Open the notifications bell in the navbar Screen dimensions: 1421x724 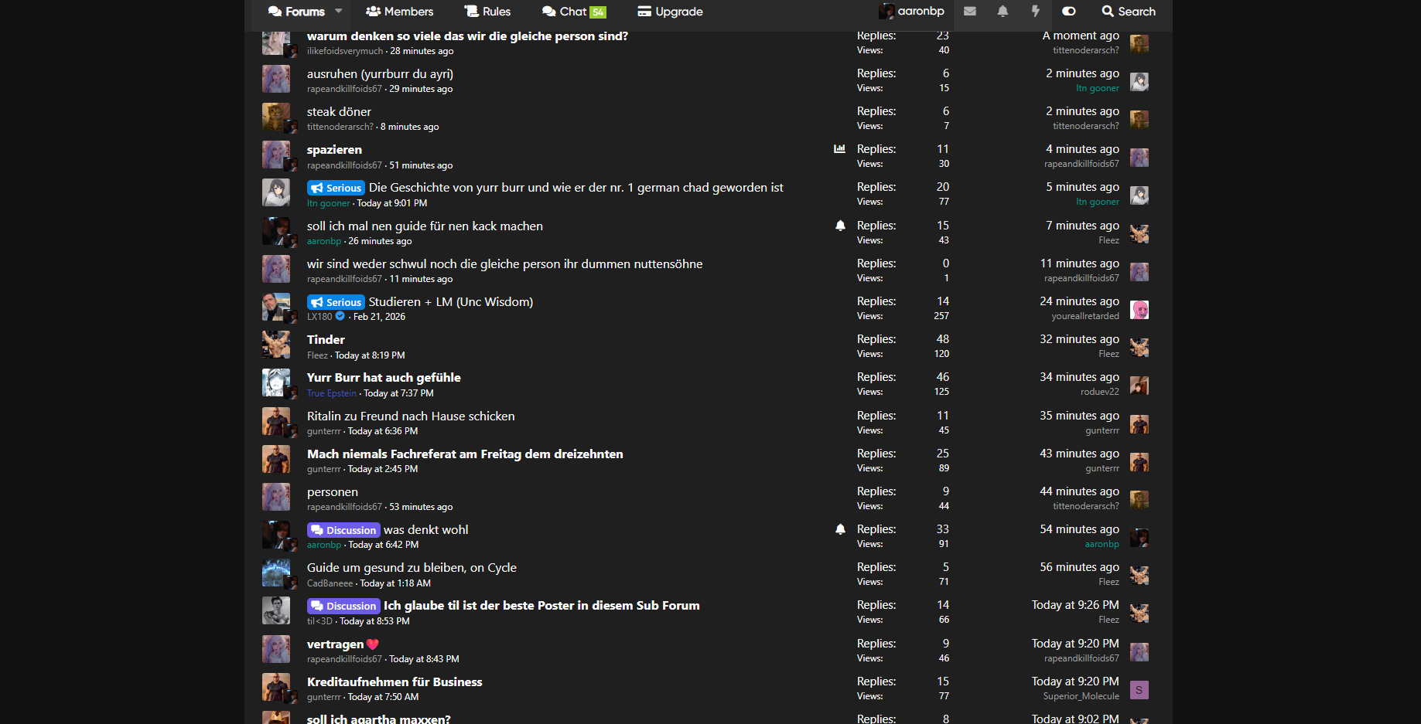point(1003,12)
